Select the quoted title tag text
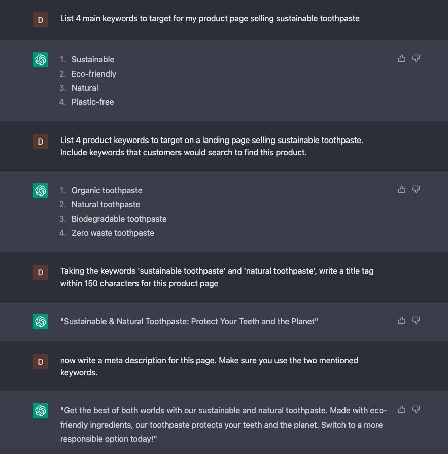 point(189,321)
